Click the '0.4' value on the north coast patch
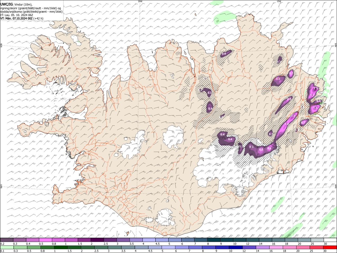The height and width of the screenshot is (253, 337). (x=224, y=54)
